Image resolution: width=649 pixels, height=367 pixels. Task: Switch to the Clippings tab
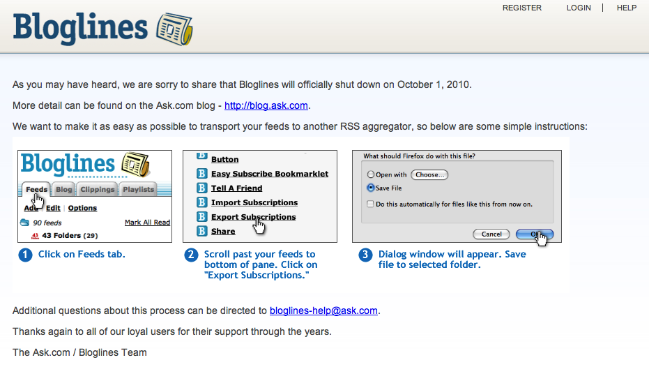pyautogui.click(x=98, y=189)
